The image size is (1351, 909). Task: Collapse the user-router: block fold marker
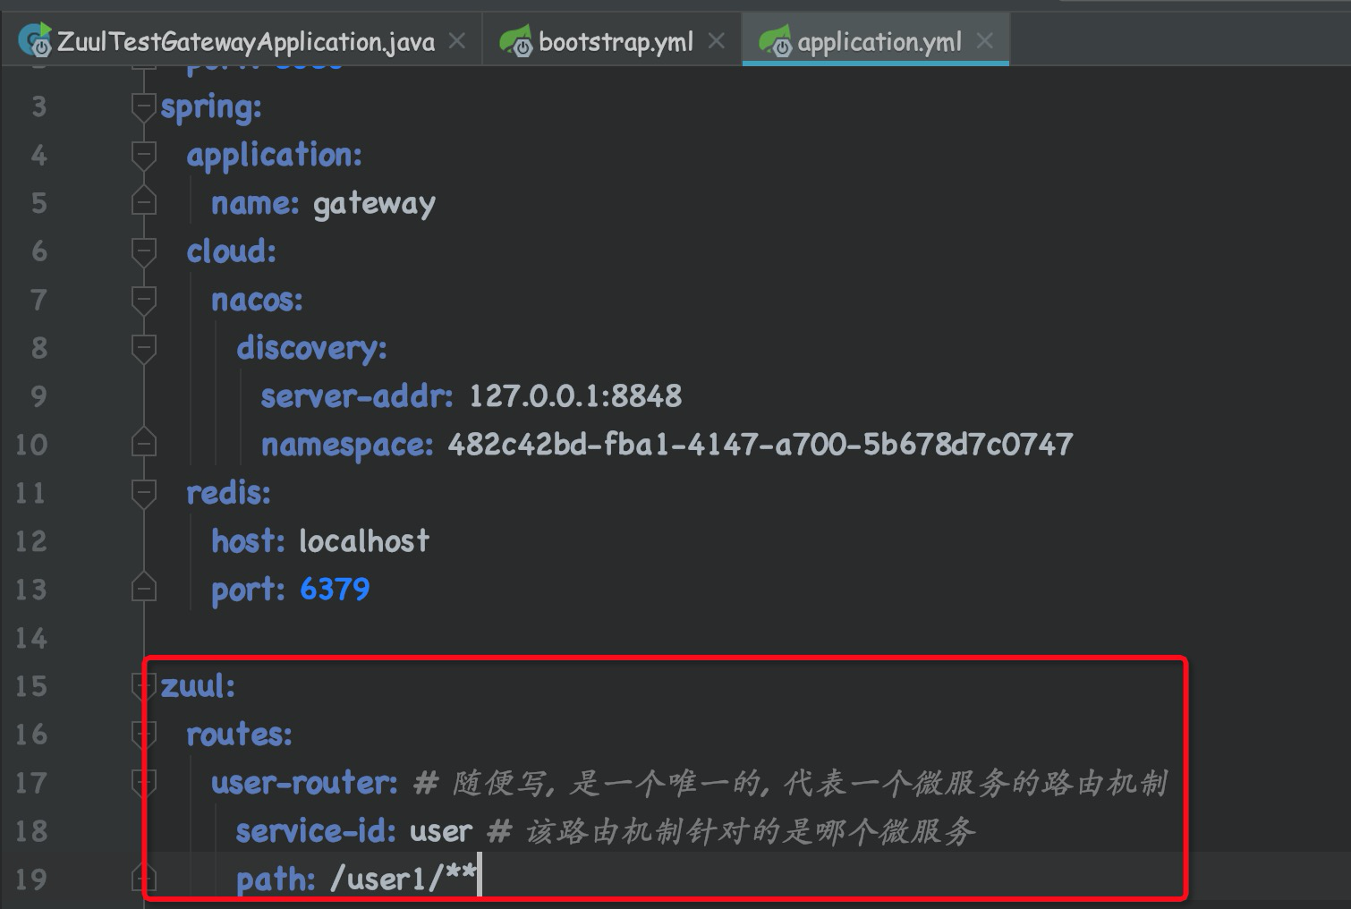[143, 783]
